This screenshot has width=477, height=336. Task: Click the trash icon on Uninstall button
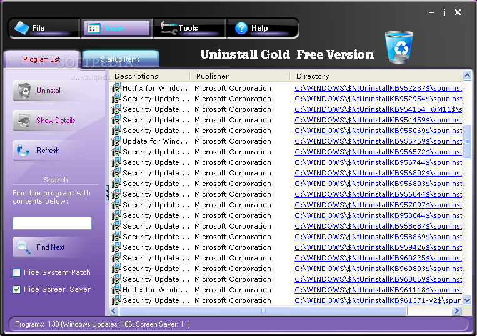24,91
